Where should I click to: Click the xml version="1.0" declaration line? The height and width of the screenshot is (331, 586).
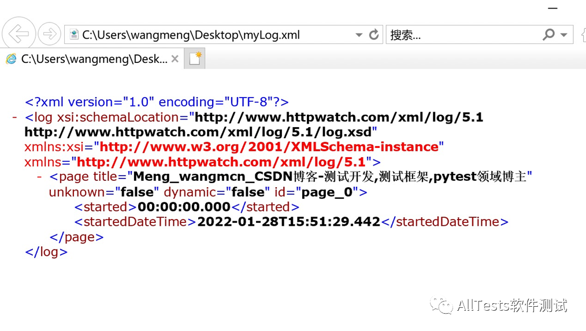click(157, 102)
